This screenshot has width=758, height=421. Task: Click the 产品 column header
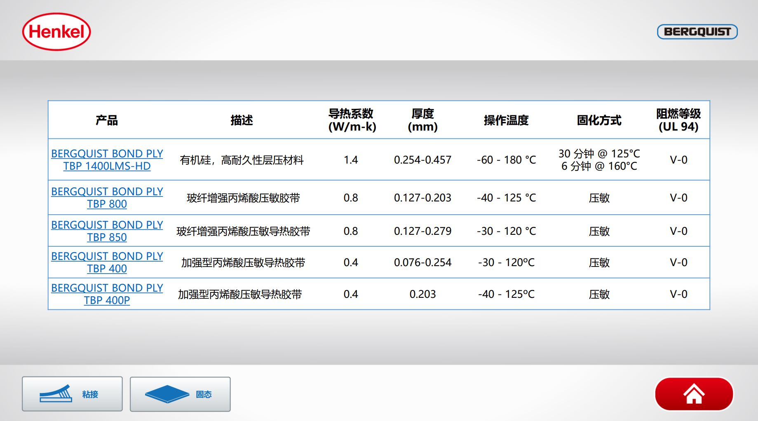pos(107,120)
